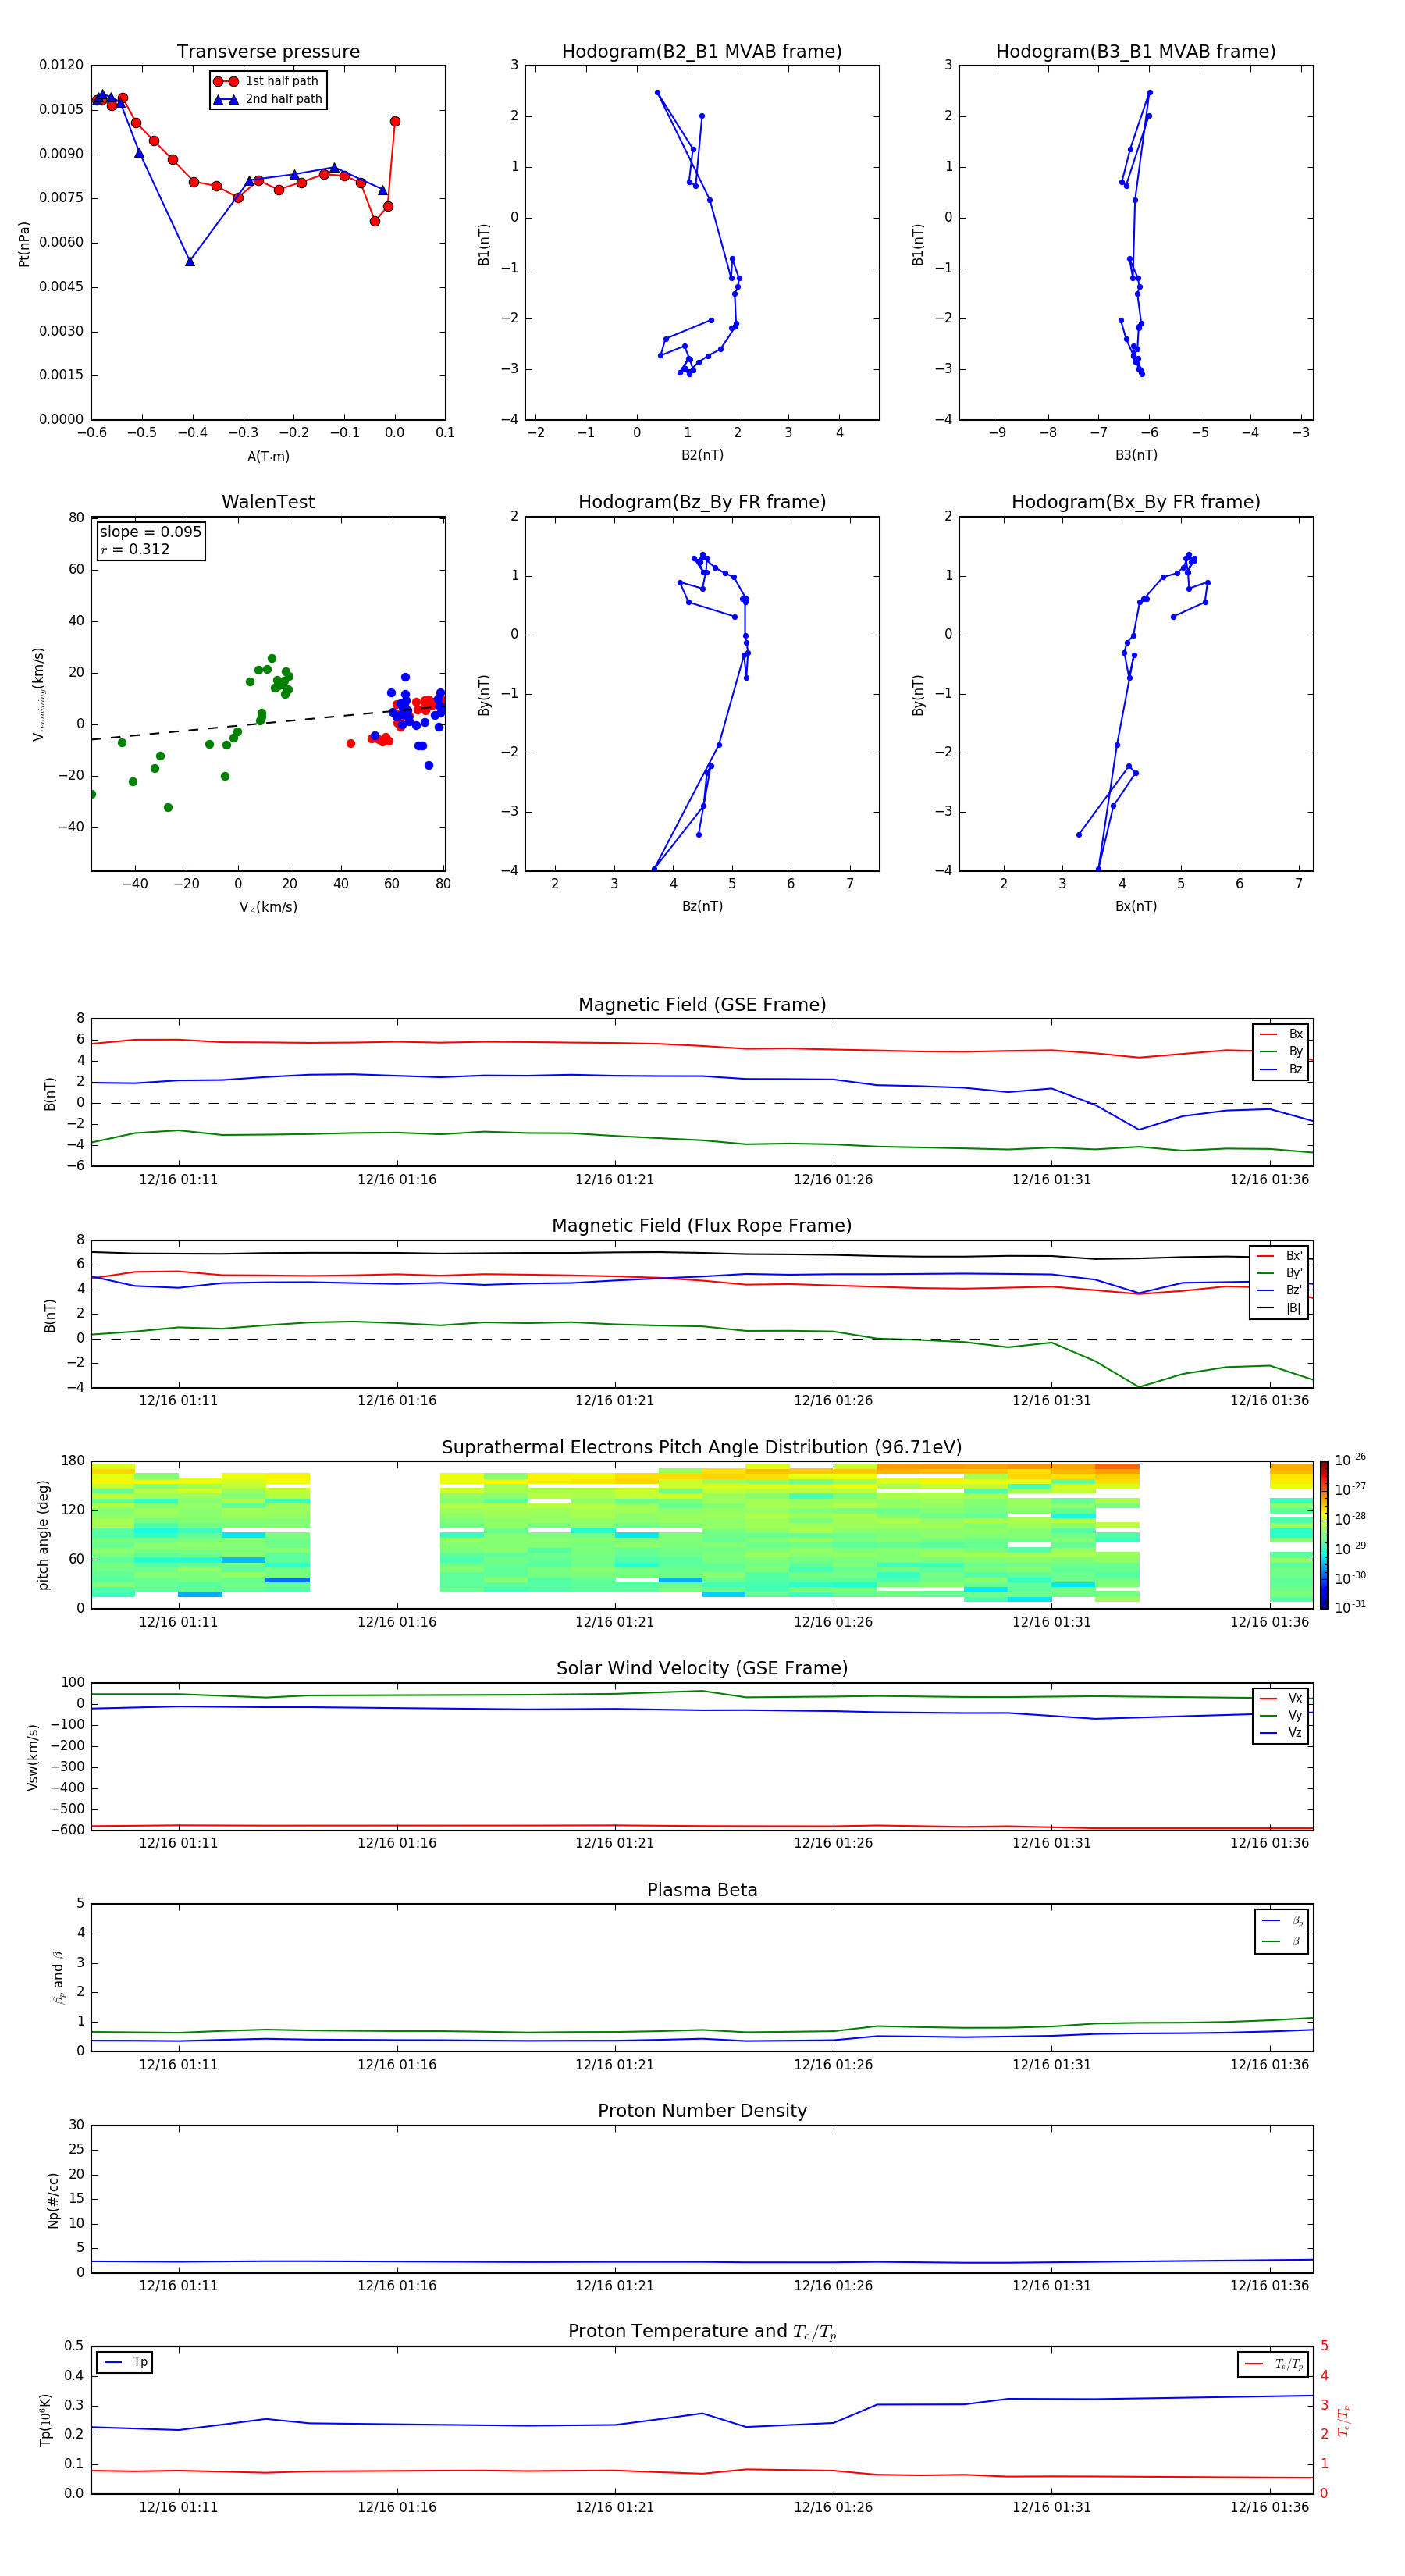Select the 'Hodogram(B2_B1 MVAB frame)' title
The width and height of the screenshot is (1405, 2576).
[x=702, y=52]
